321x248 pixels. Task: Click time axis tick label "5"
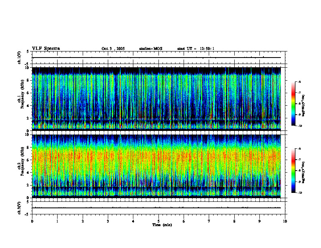click(x=158, y=221)
